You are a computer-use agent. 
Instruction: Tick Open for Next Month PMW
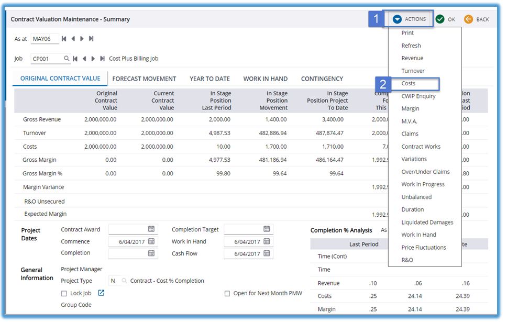227,294
